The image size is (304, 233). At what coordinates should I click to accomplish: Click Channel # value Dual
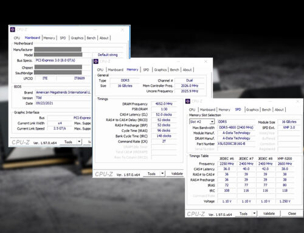[x=190, y=80]
